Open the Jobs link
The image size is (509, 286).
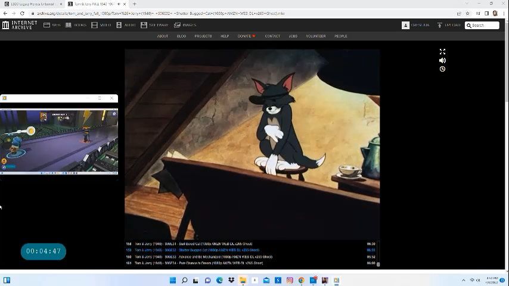[293, 36]
